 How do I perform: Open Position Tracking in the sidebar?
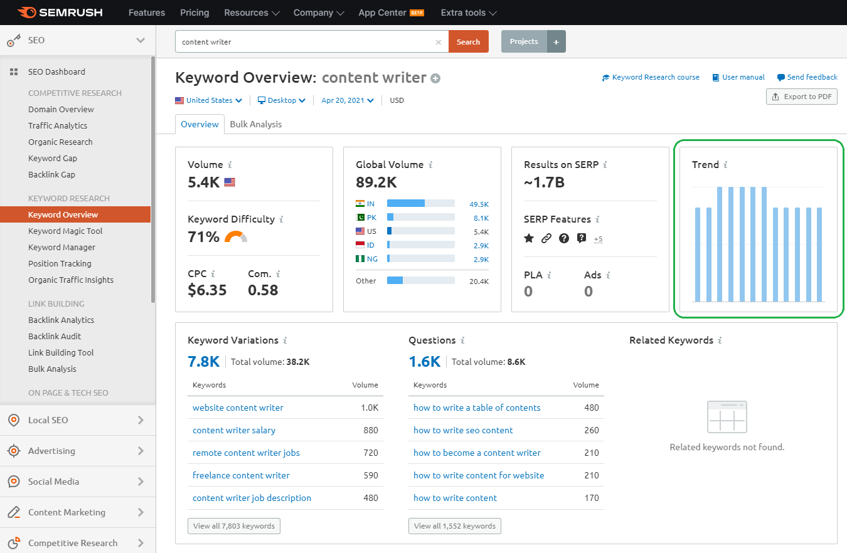point(60,264)
